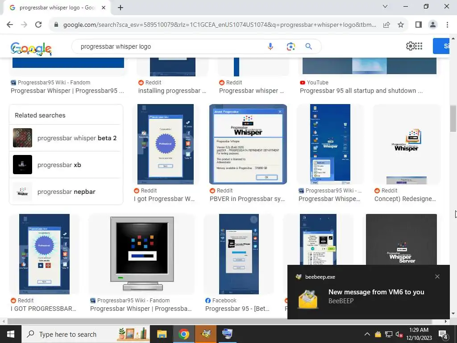Open Google quick settings gear
Screen dimensions: 457x343
[411, 46]
